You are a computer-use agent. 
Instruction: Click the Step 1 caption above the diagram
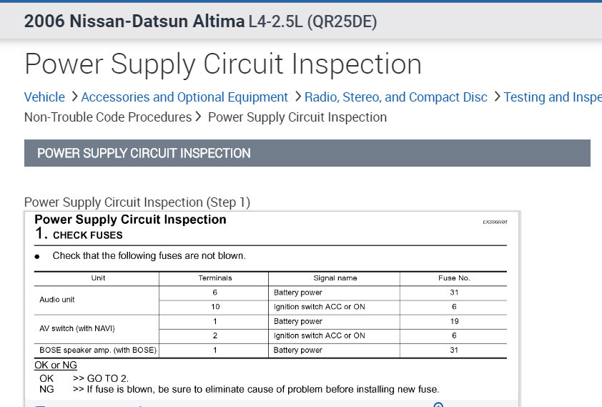(137, 202)
